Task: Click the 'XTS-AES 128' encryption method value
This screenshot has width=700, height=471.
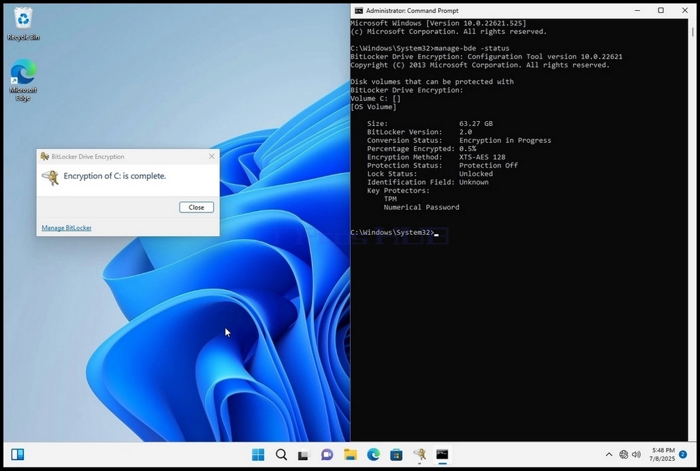Action: (x=482, y=157)
